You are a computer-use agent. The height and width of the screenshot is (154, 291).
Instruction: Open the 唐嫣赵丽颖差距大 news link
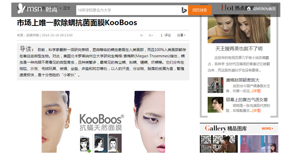point(242,80)
